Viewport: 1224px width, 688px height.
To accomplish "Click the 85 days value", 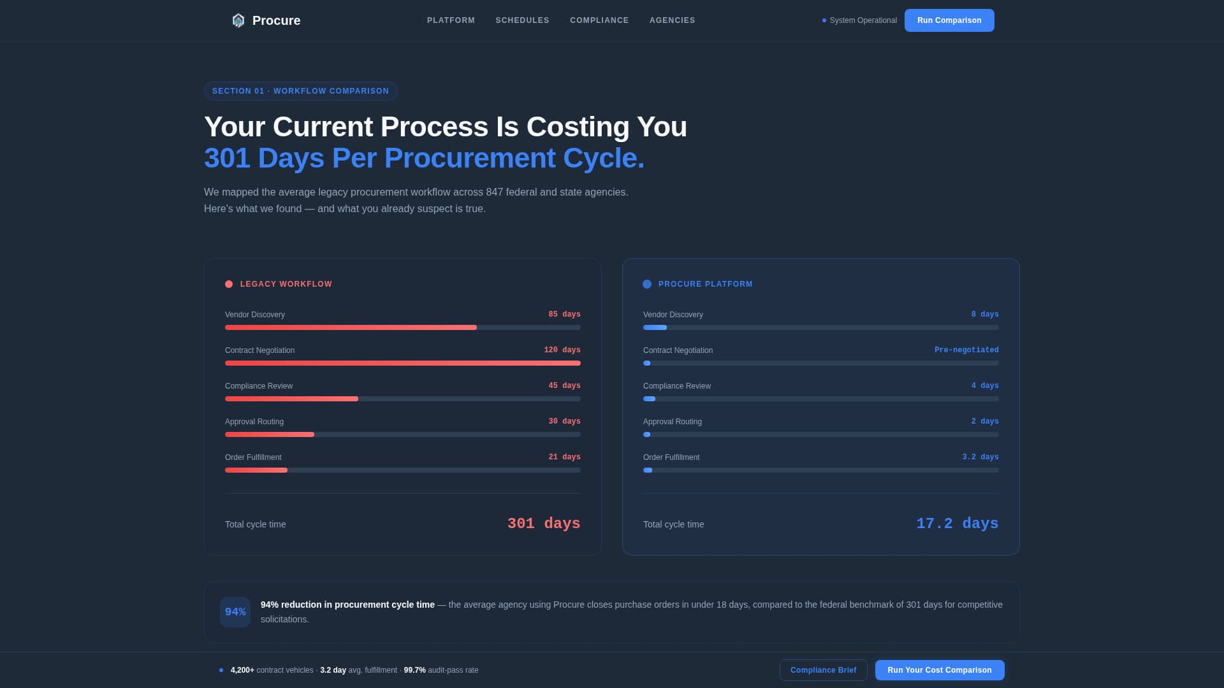I will pos(564,315).
